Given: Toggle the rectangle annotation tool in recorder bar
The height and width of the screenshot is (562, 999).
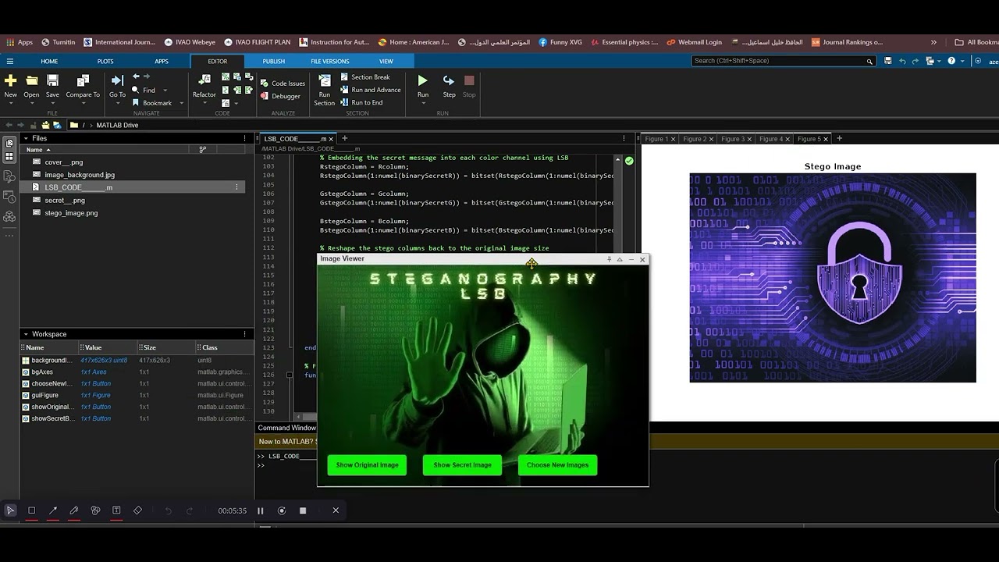Looking at the screenshot, I should pos(32,510).
